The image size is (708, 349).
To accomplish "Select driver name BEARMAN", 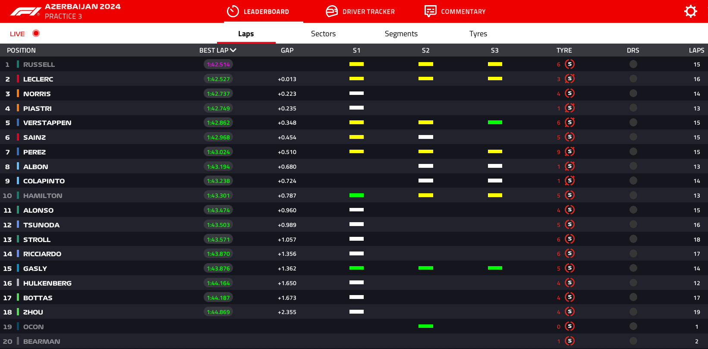I will click(x=42, y=342).
